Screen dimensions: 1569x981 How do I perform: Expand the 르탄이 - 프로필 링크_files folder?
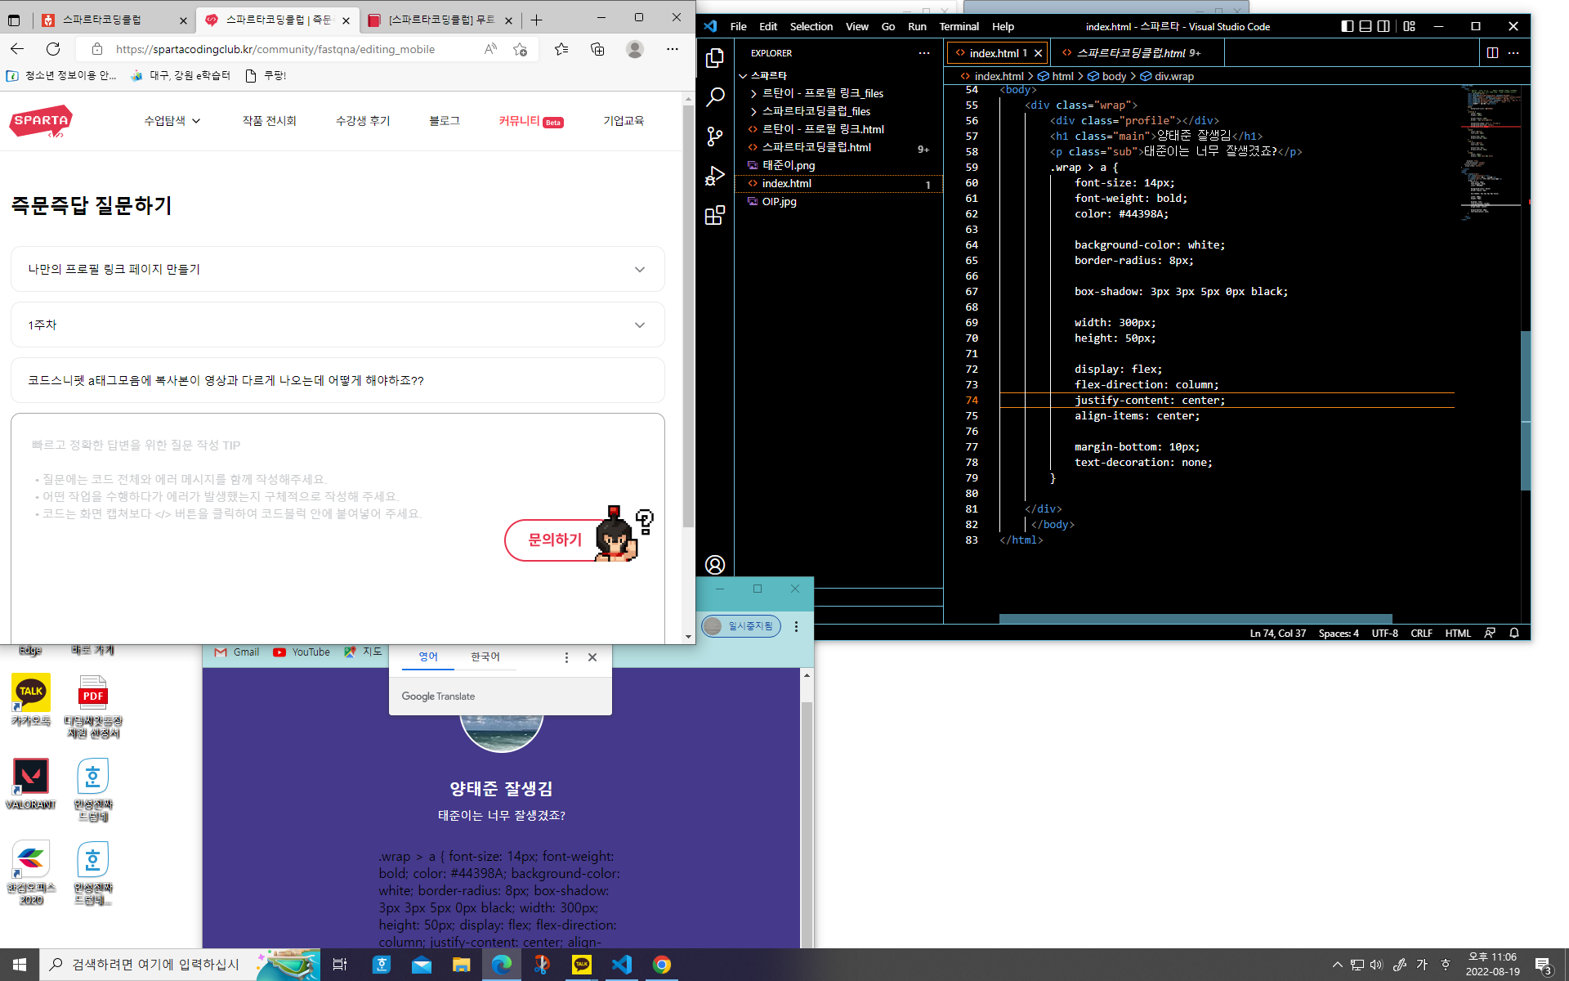(822, 93)
